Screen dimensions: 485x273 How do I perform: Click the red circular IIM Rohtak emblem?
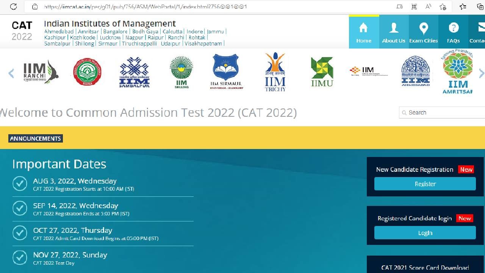[x=87, y=72]
